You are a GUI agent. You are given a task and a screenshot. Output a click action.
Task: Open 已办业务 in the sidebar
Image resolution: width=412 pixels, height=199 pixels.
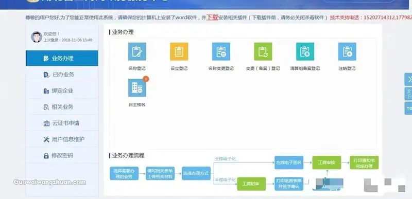(x=62, y=75)
